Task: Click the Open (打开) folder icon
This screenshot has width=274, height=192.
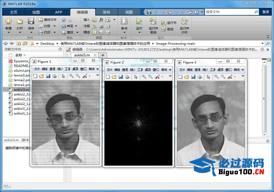Action: (x=20, y=22)
